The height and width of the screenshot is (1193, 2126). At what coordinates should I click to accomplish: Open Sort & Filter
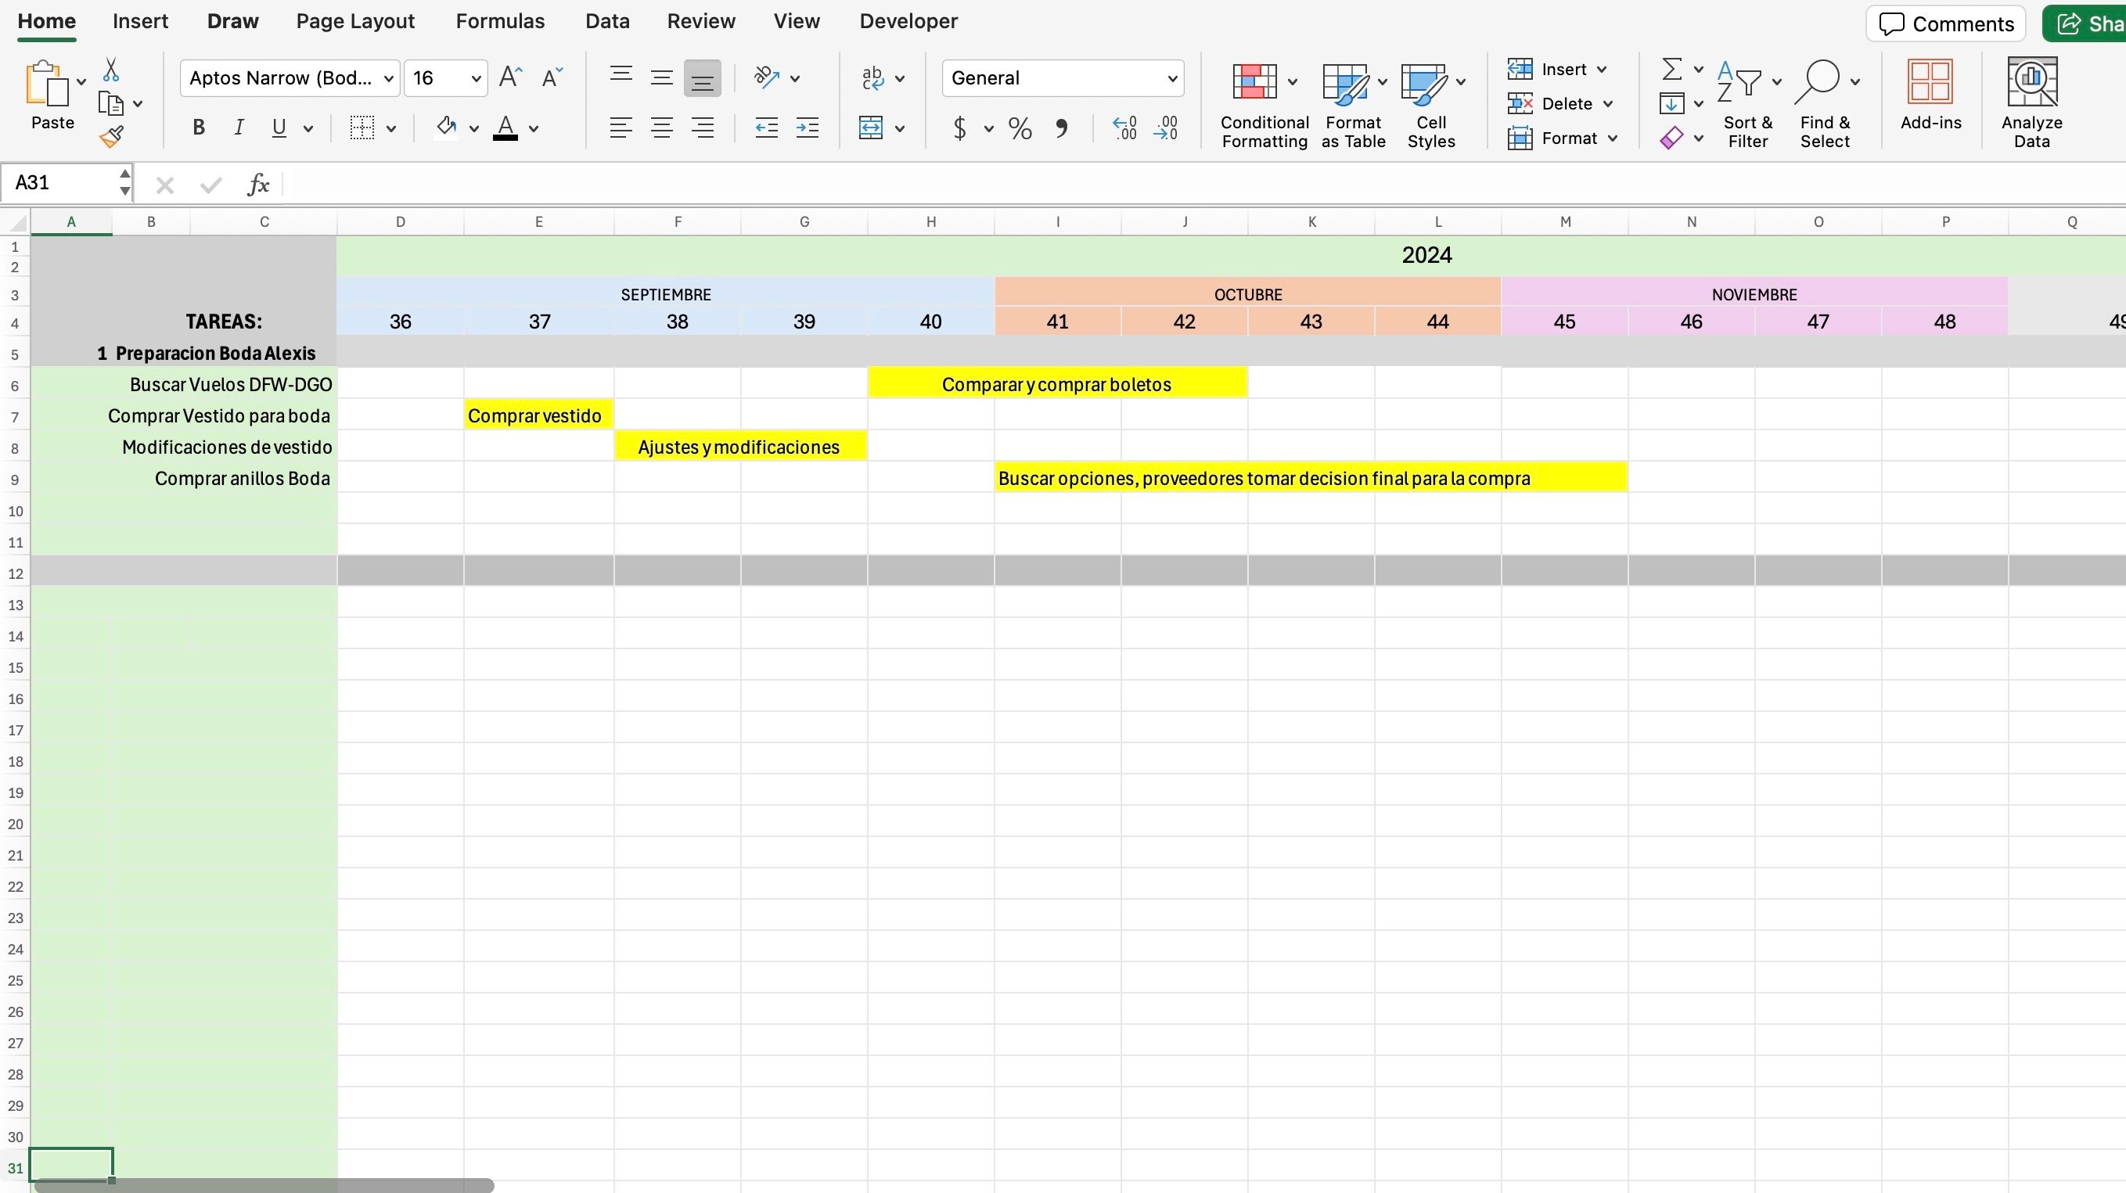tap(1747, 106)
